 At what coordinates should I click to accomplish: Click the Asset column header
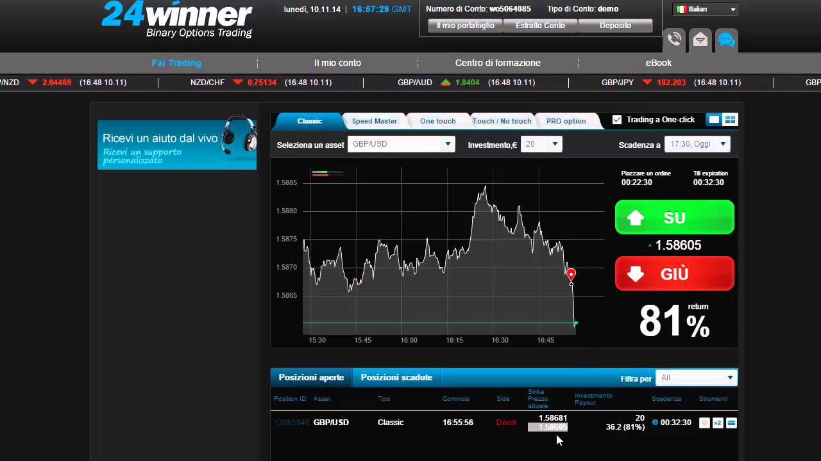point(322,399)
